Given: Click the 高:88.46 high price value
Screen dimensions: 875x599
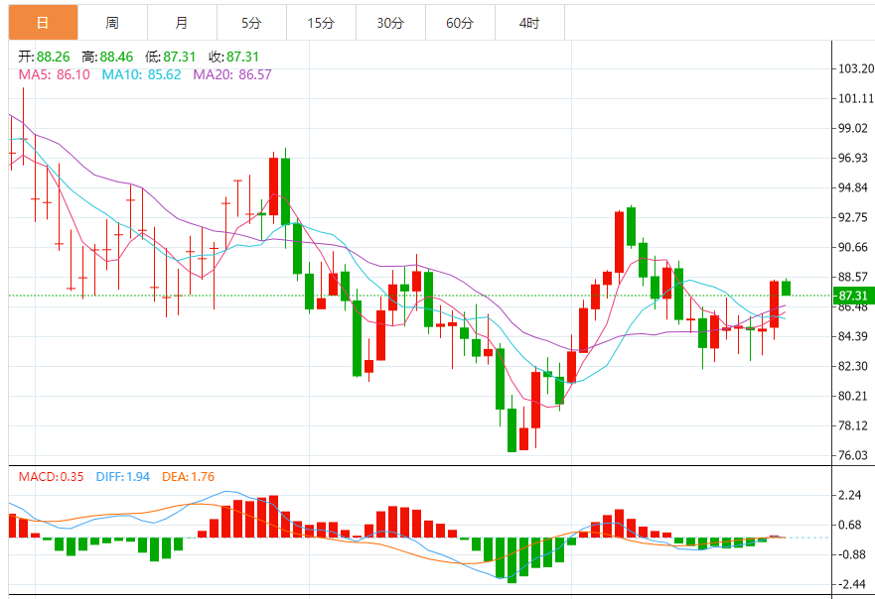Looking at the screenshot, I should 107,57.
